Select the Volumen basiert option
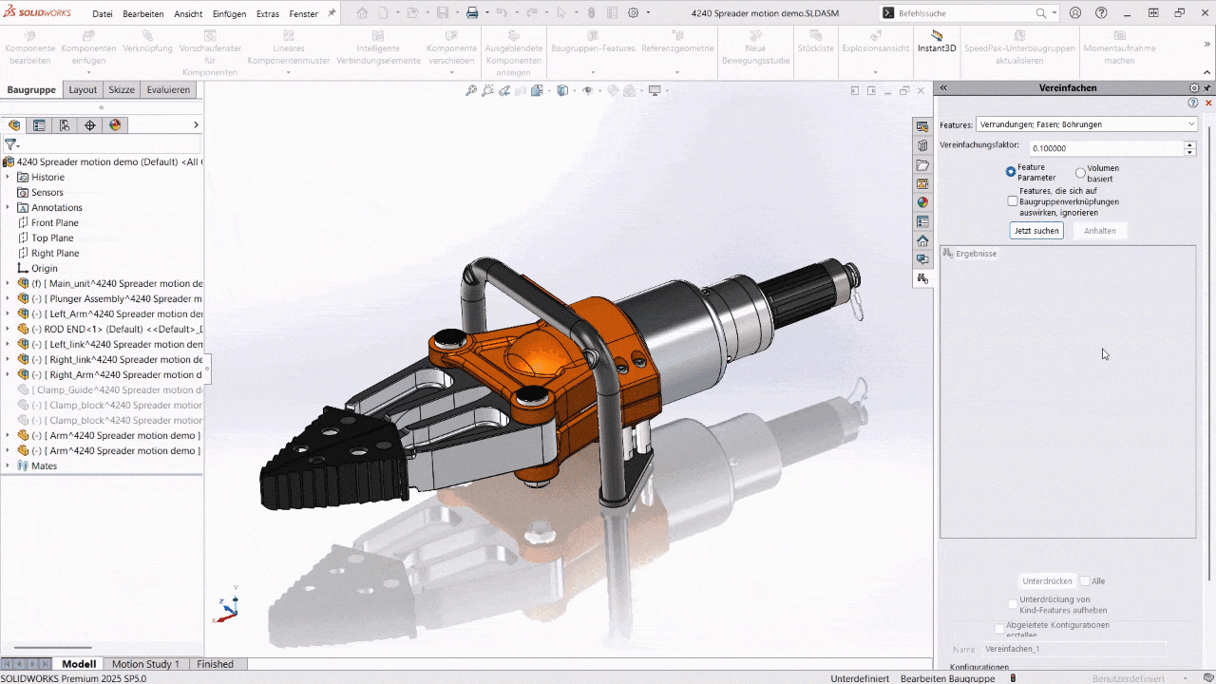Screen dimensions: 1216x684 pyautogui.click(x=1080, y=172)
